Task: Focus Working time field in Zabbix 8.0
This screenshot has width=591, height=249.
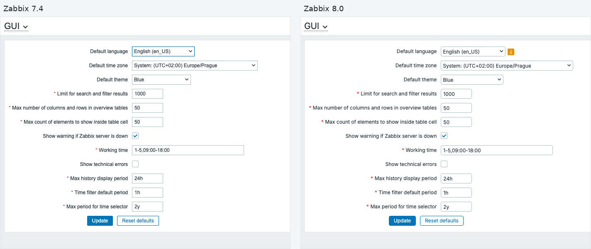Action: click(497, 150)
